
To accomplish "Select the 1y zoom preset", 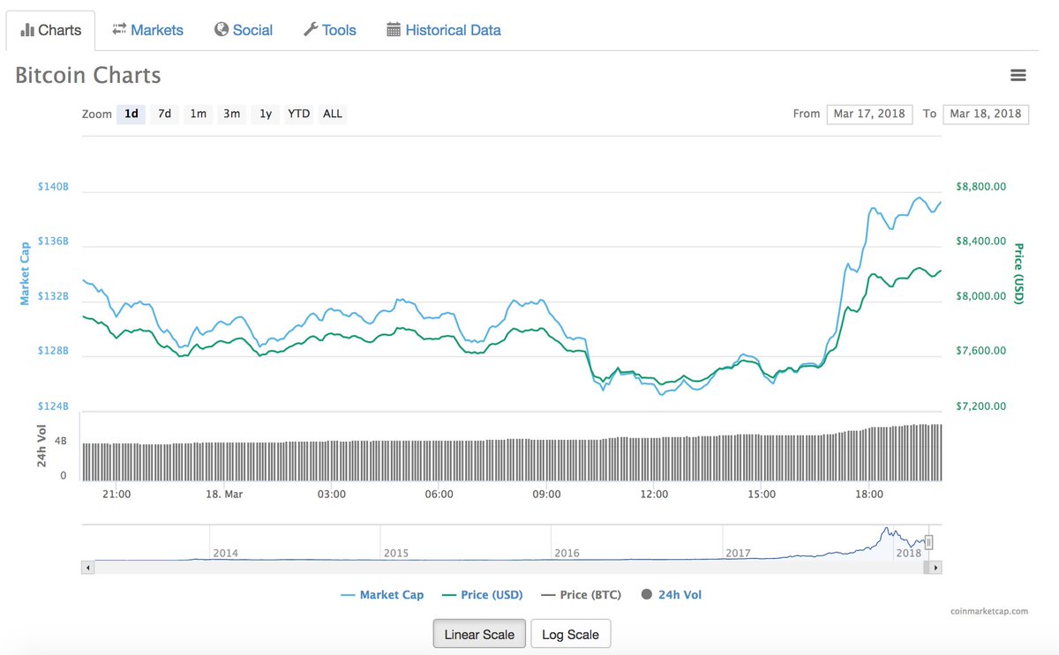I will (265, 114).
